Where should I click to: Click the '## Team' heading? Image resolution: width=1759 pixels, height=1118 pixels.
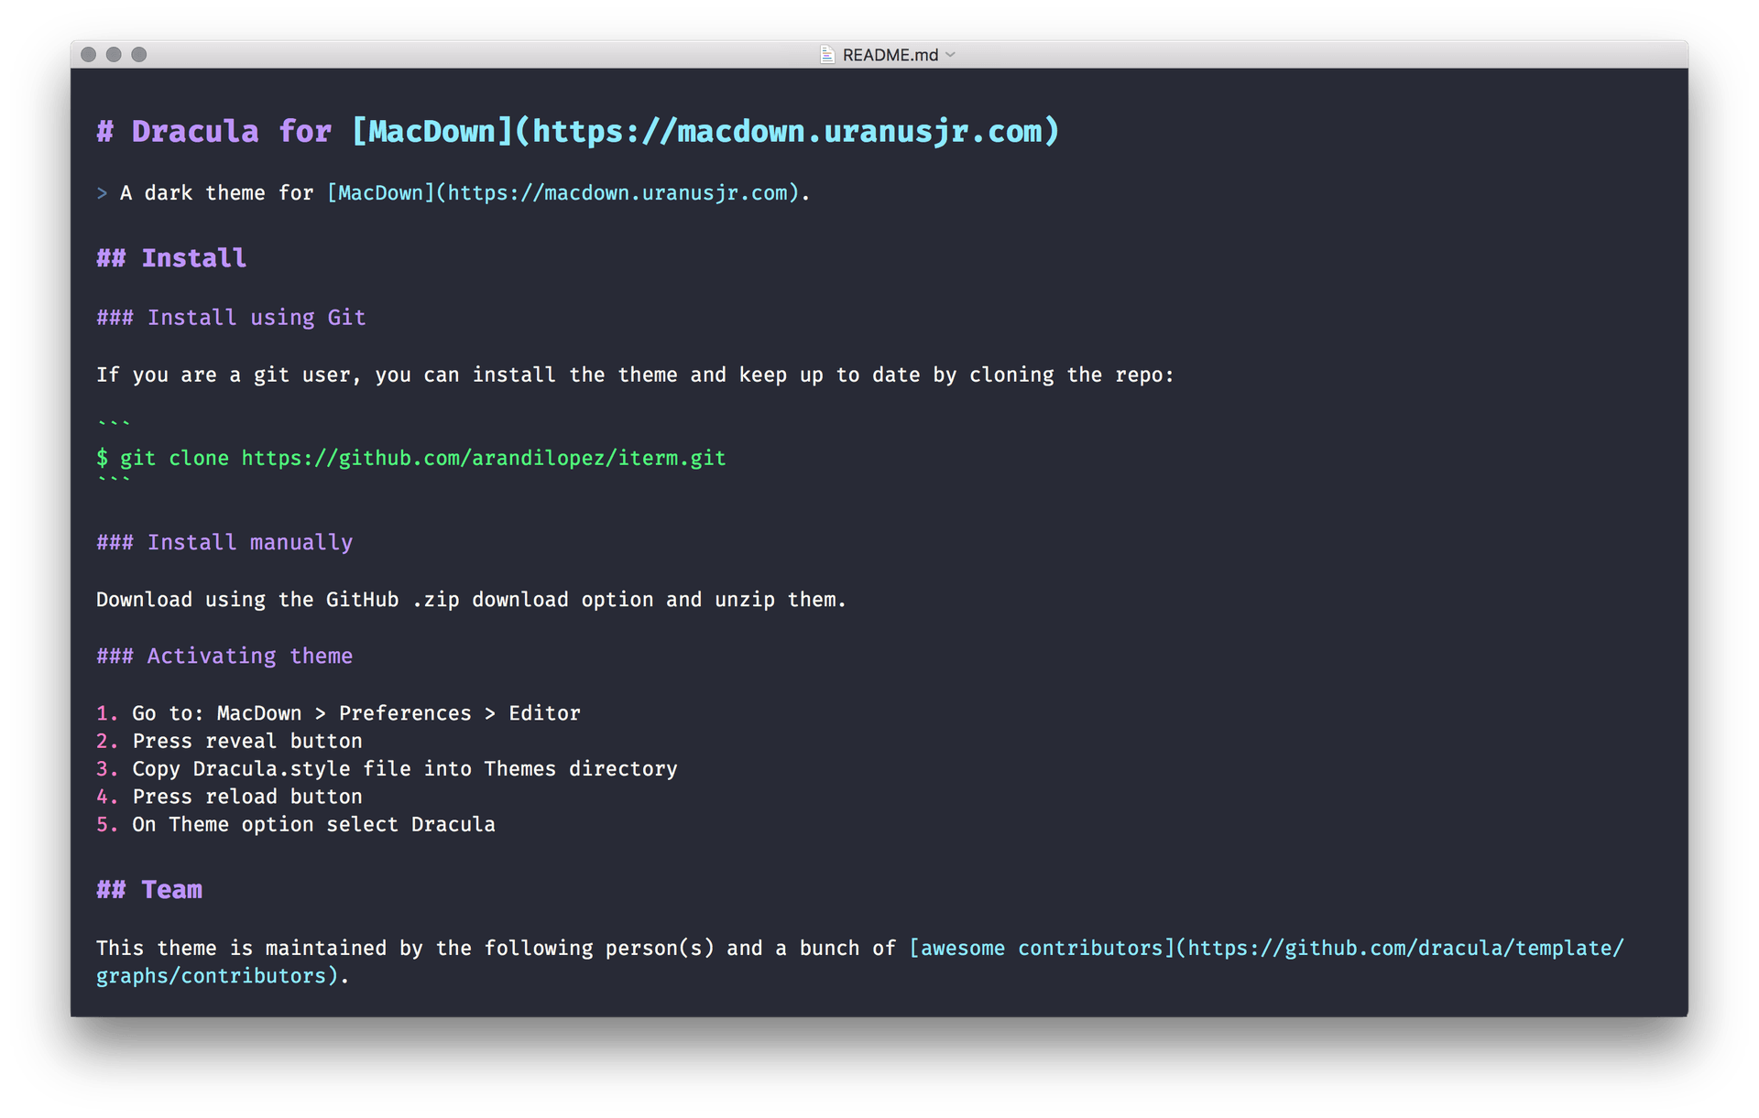(149, 890)
